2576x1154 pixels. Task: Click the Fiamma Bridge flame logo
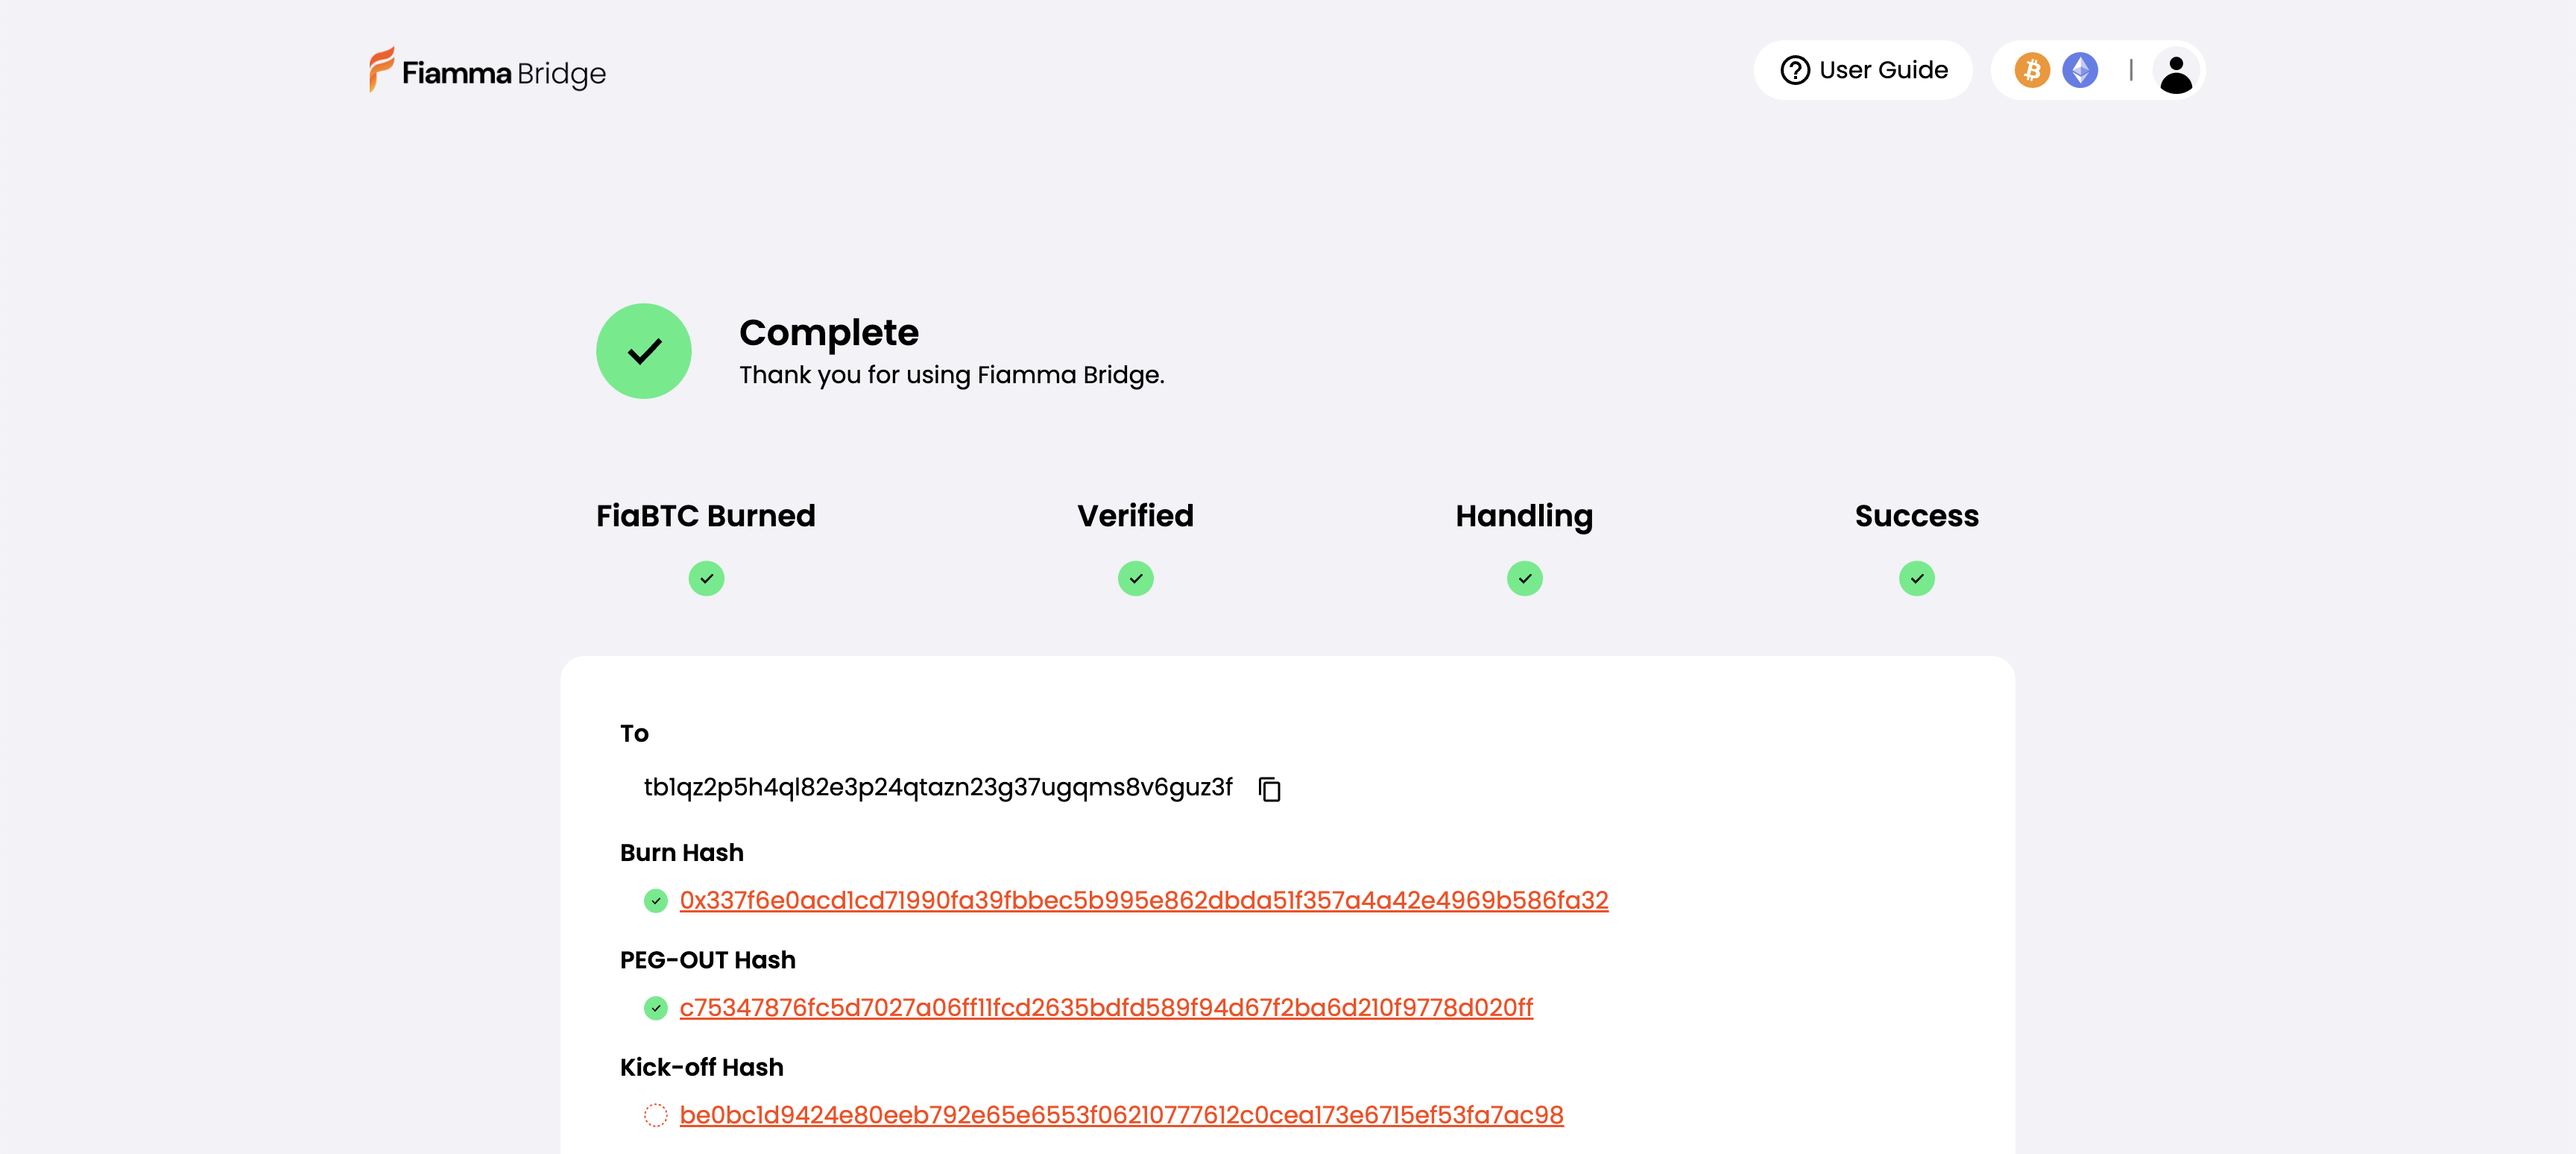click(x=381, y=70)
